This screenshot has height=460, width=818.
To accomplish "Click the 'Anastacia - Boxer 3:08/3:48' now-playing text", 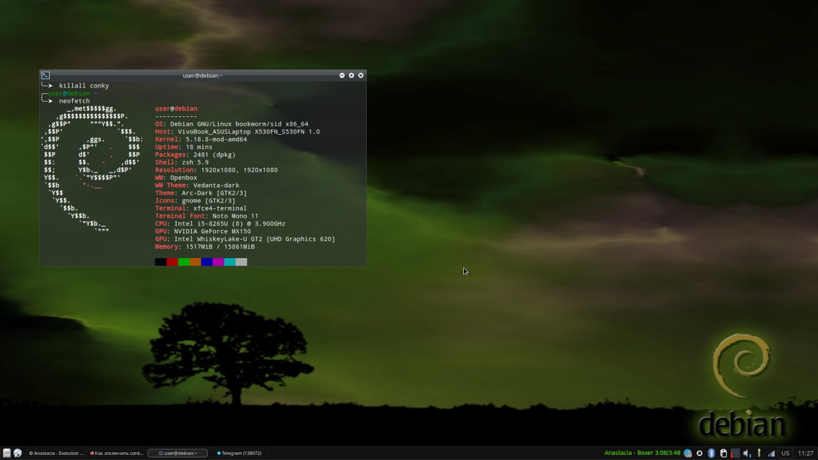I will point(642,453).
